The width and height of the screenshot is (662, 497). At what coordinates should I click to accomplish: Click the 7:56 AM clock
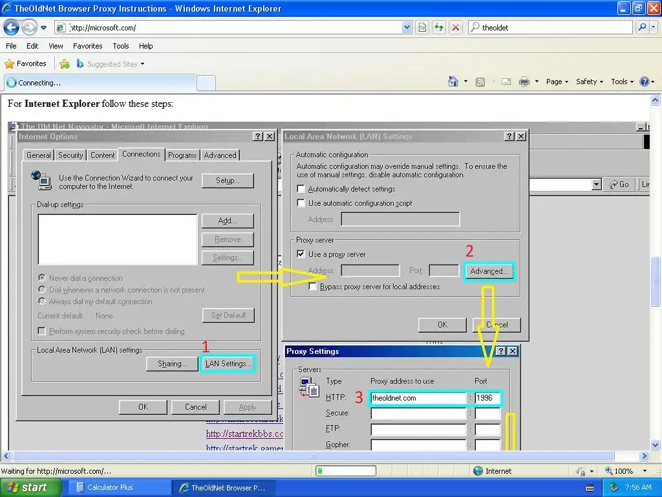coord(638,488)
